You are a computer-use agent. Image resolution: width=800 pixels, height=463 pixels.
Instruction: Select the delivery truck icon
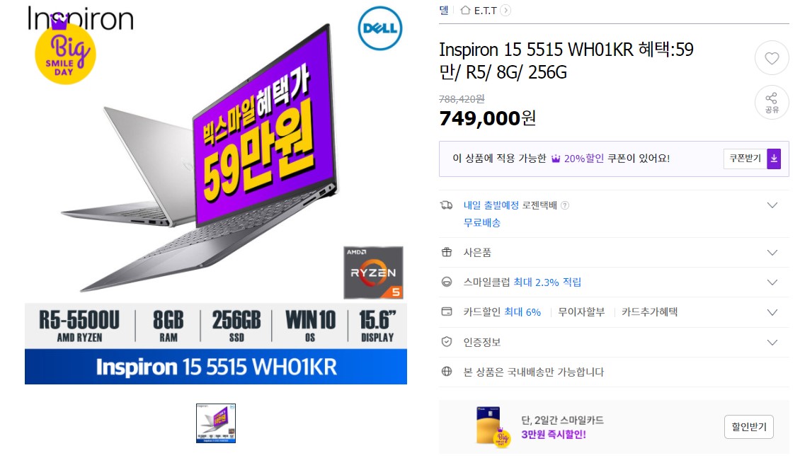447,205
